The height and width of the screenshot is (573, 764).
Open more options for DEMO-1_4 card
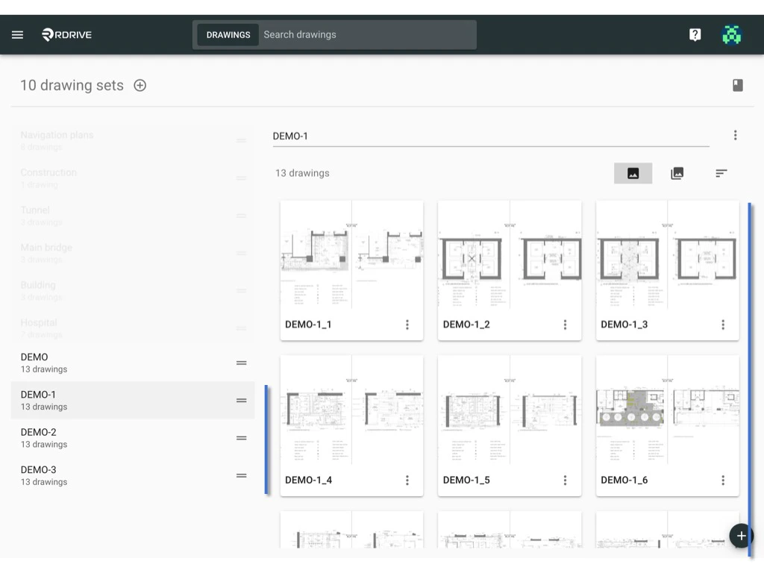(407, 480)
